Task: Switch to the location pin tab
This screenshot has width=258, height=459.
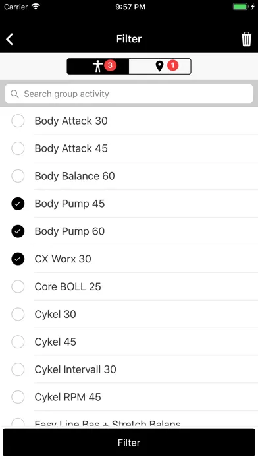Action: [160, 66]
